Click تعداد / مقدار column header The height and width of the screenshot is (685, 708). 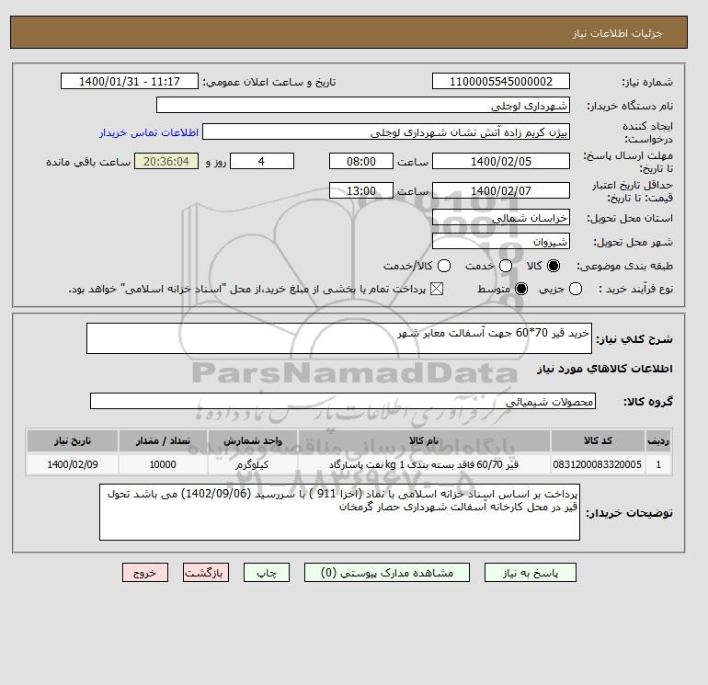(x=163, y=440)
